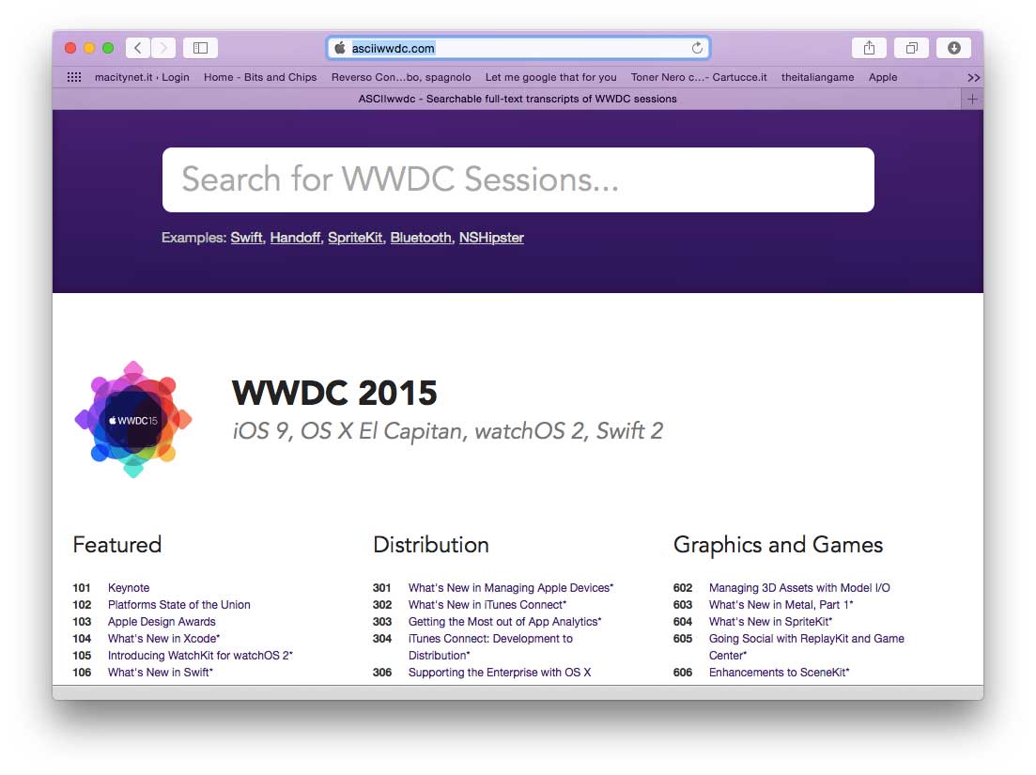Try the NSHipster example search link
Image resolution: width=1036 pixels, height=775 pixels.
click(491, 237)
